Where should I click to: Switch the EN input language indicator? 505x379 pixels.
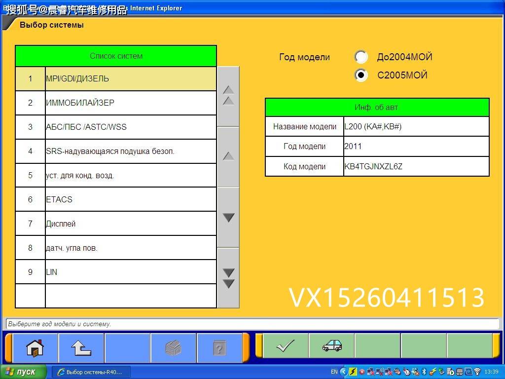click(x=334, y=372)
